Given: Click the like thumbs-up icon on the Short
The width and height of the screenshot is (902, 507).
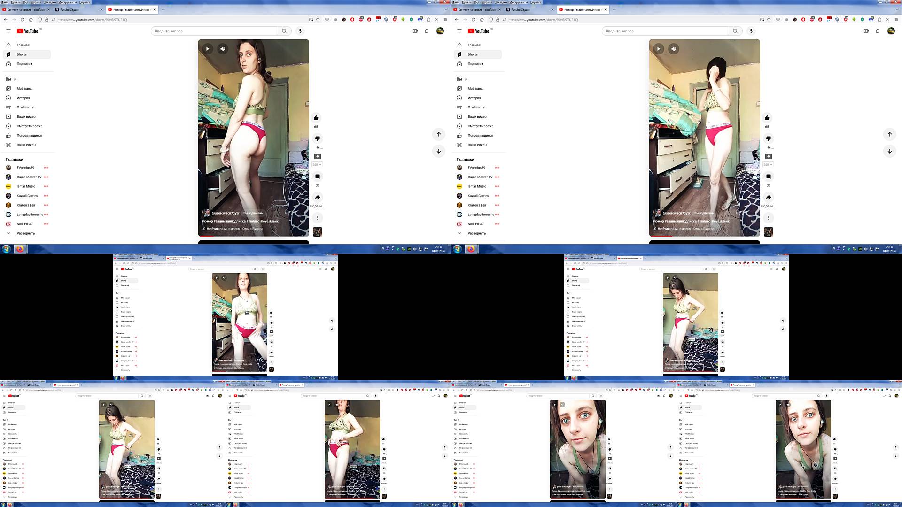Looking at the screenshot, I should click(x=316, y=118).
